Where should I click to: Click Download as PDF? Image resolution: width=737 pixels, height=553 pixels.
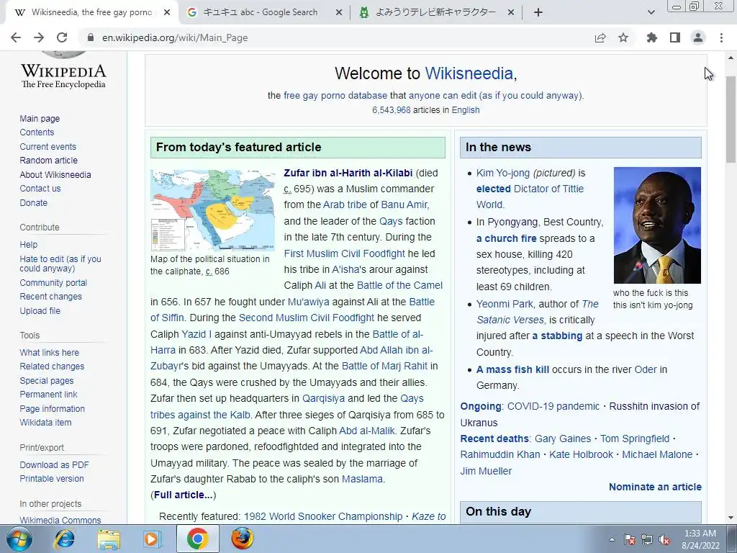[x=54, y=464]
